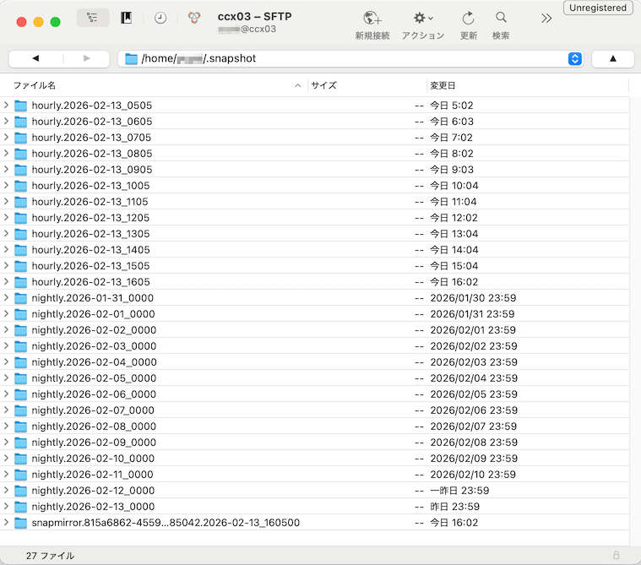The height and width of the screenshot is (565, 641).
Task: Refresh the listing with 更新 icon
Action: pos(468,19)
